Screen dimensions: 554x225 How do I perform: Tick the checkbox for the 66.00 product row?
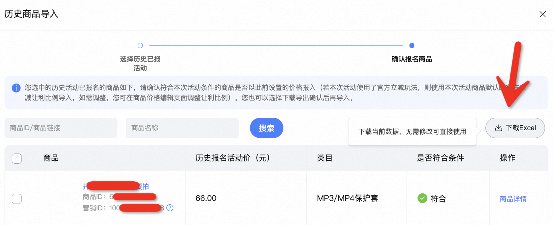pos(17,199)
